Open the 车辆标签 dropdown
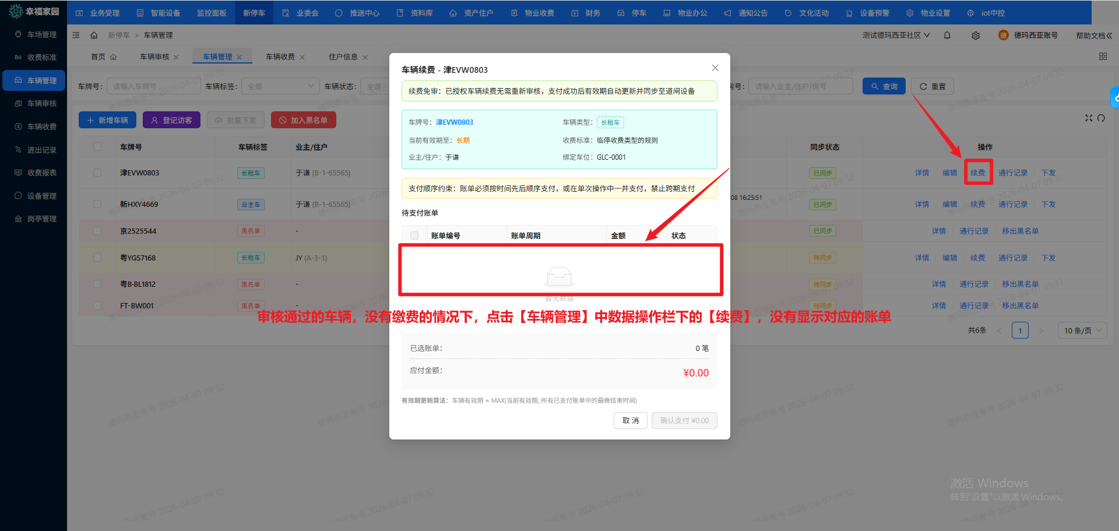 pyautogui.click(x=280, y=86)
